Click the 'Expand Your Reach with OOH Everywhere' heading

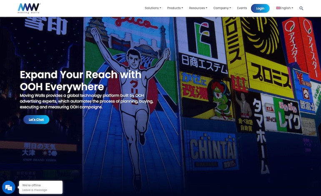(x=80, y=80)
